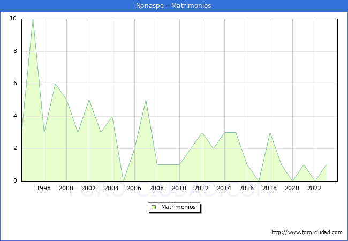Click the x-axis label 2008

tap(157, 188)
